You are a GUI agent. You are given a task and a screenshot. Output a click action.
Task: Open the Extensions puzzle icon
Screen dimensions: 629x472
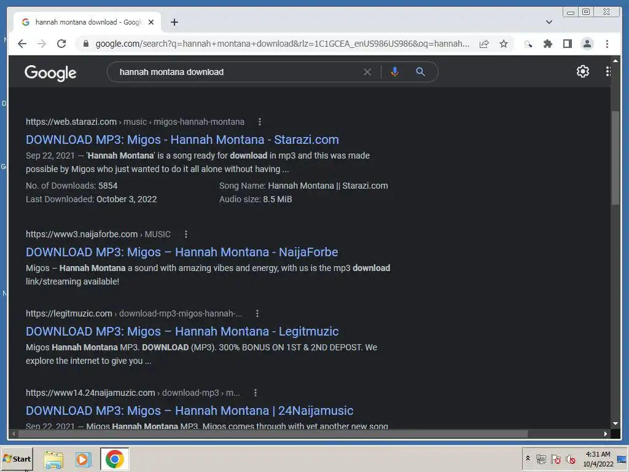(x=547, y=44)
